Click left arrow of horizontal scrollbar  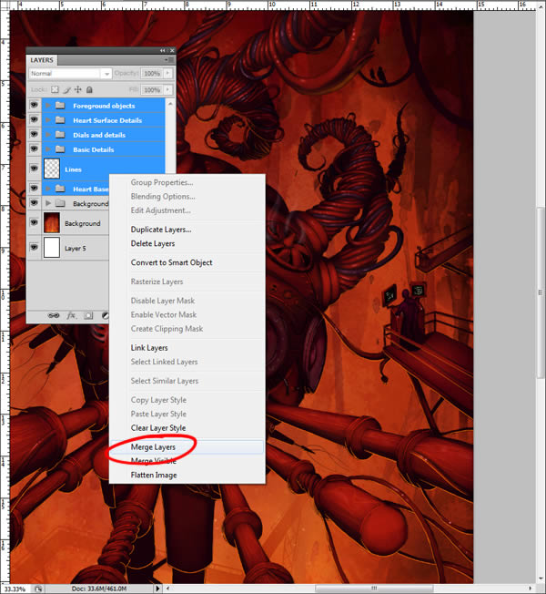pos(168,589)
